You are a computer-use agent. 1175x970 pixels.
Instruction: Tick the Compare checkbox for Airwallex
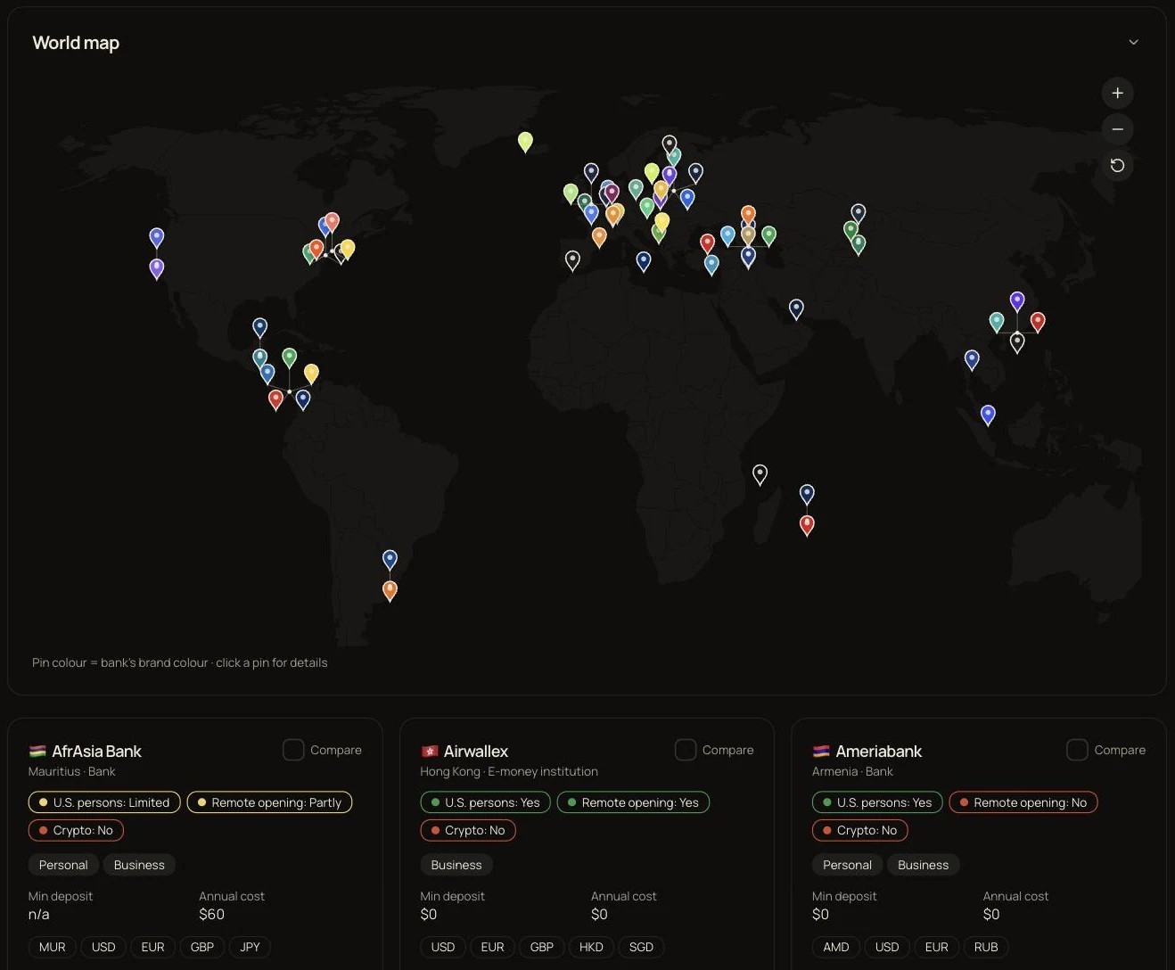[686, 750]
